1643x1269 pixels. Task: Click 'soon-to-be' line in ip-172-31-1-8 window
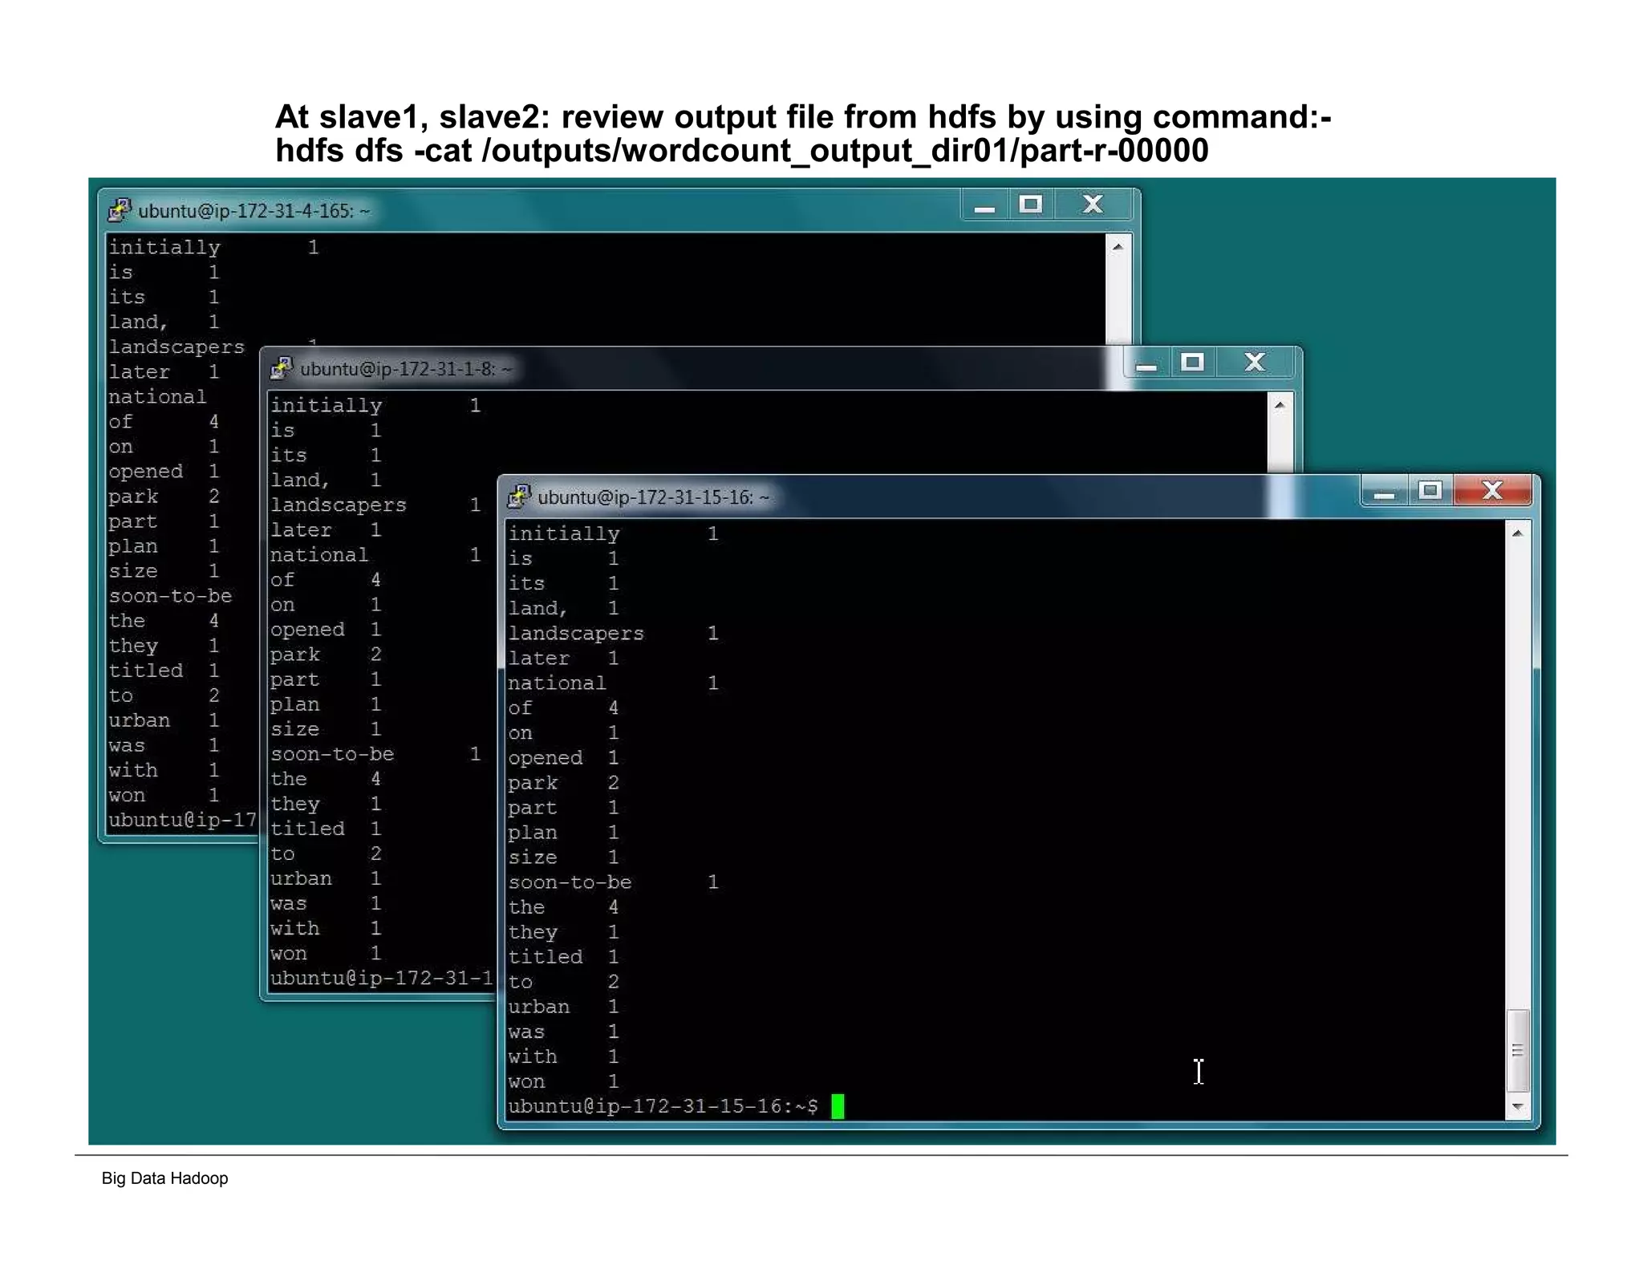[x=375, y=755]
